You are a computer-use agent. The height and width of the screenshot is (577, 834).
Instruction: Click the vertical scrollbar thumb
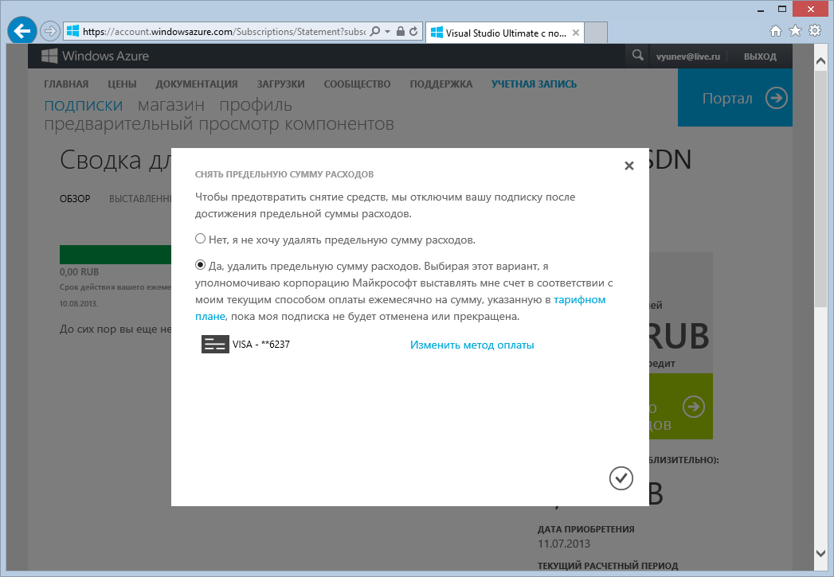[820, 189]
